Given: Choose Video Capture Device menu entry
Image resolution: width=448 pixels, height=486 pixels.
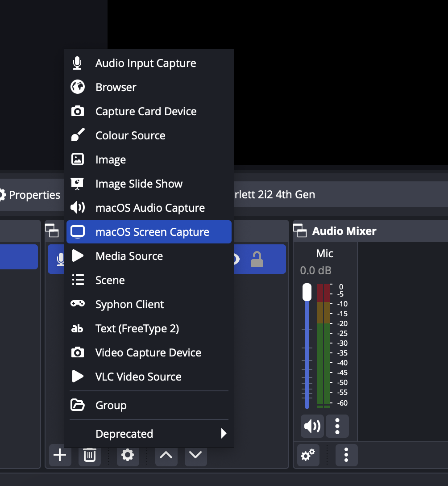Looking at the screenshot, I should point(149,352).
